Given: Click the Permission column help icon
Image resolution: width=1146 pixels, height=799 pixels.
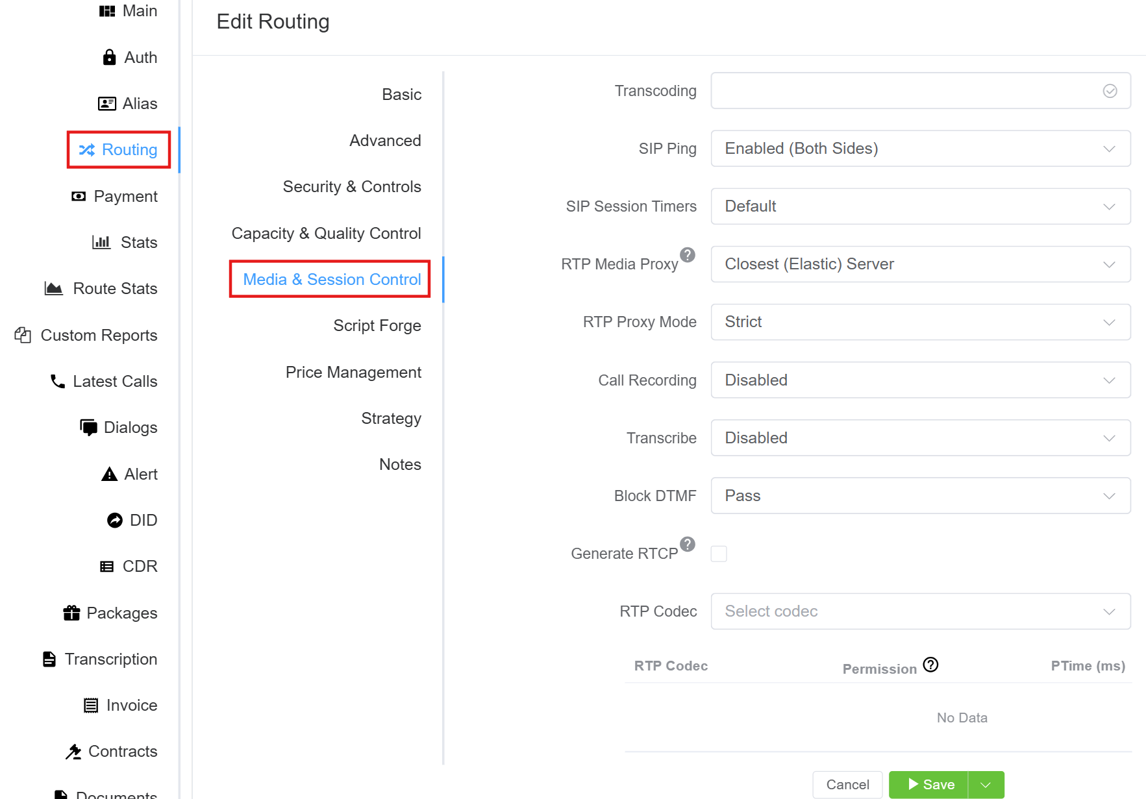Looking at the screenshot, I should [x=930, y=665].
